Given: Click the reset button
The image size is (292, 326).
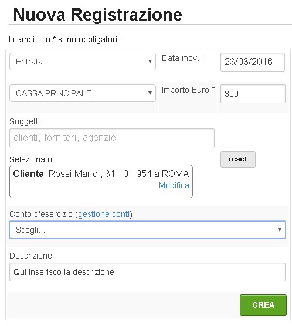Looking at the screenshot, I should (x=238, y=159).
